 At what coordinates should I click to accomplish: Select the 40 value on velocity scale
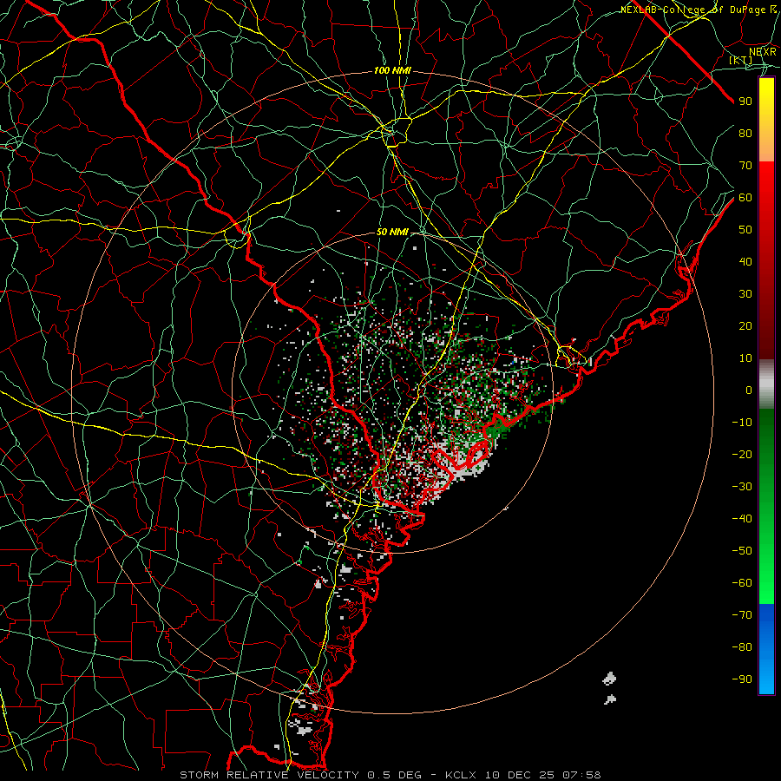[745, 261]
